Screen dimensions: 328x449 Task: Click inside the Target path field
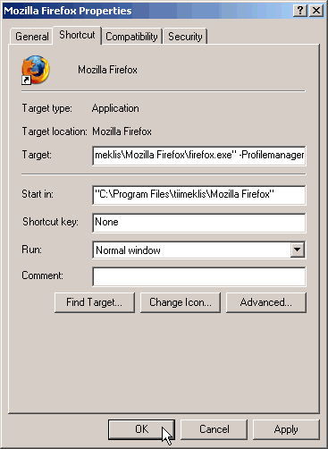click(199, 156)
